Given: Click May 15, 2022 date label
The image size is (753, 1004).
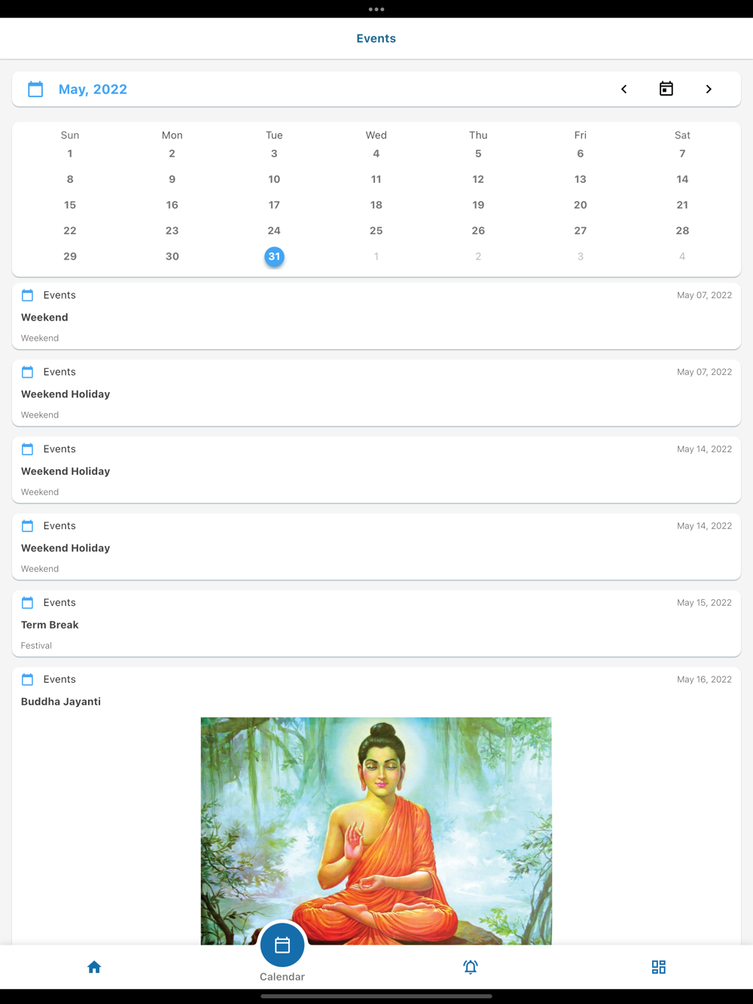Looking at the screenshot, I should click(704, 603).
